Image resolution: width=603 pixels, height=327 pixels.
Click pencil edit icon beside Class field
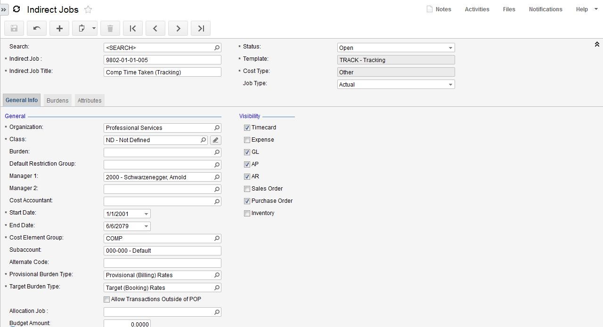point(215,140)
